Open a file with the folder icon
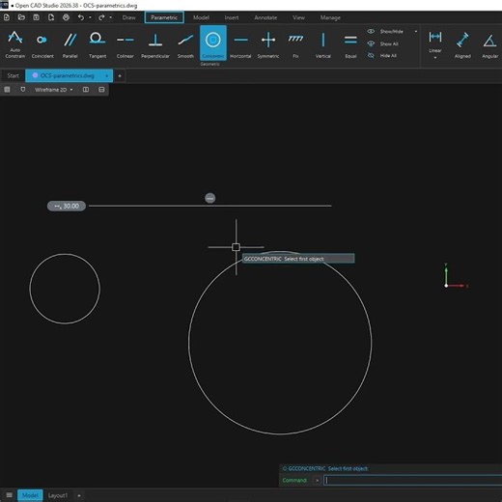Viewport: 502px width, 502px height. (x=21, y=17)
